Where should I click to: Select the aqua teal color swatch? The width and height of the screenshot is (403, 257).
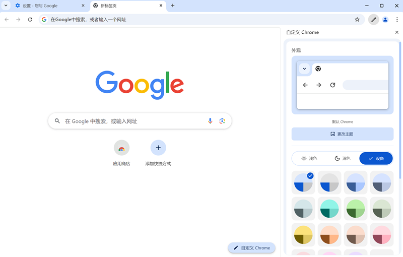[329, 209]
